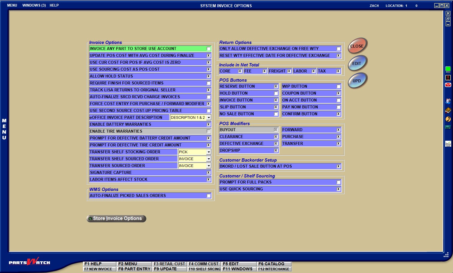Viewport: 453px width, 273px height.
Task: Click the shopping basket checkmark icon
Action: (x=448, y=144)
